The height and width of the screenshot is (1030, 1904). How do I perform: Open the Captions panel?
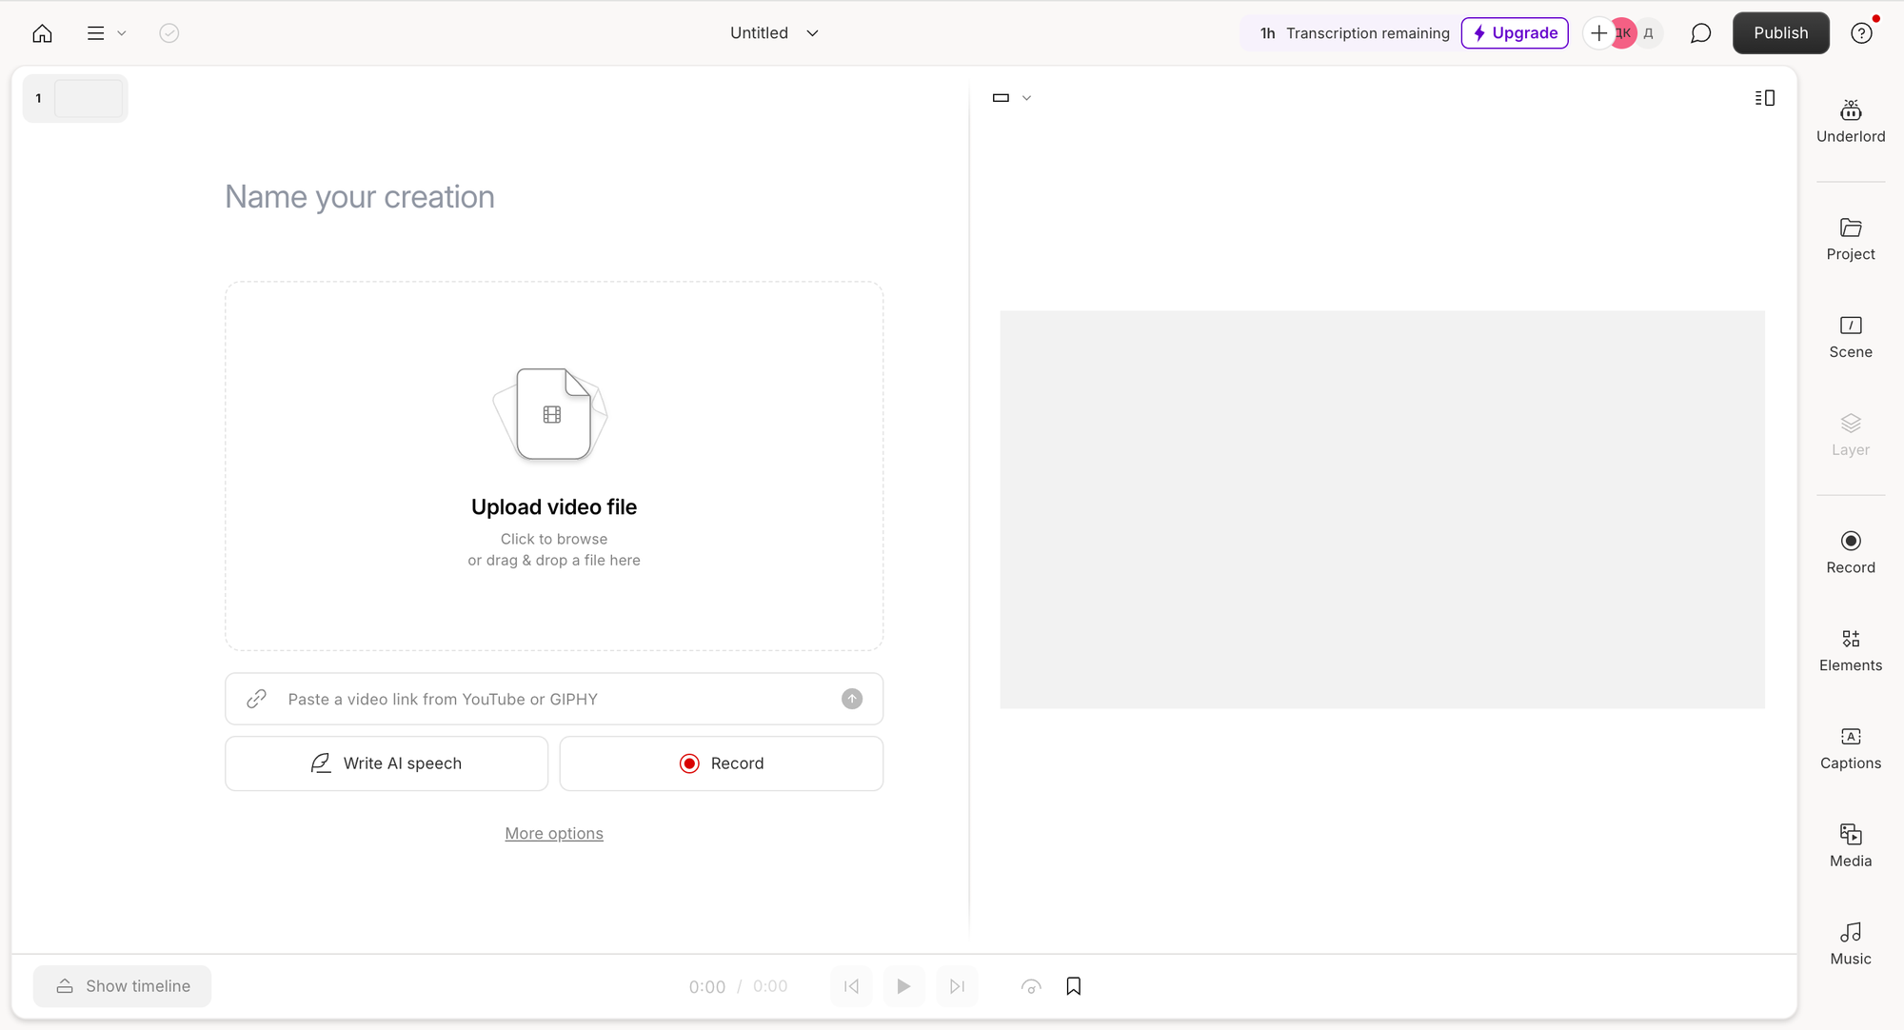[1850, 748]
